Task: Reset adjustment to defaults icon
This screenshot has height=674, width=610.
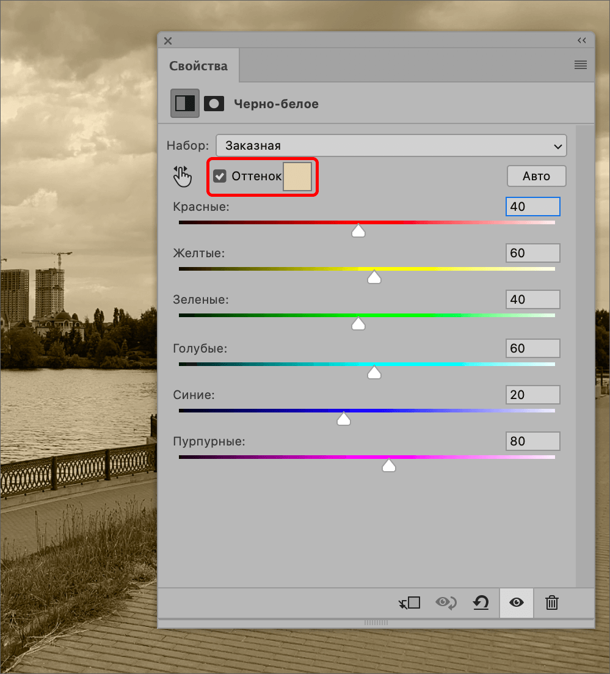Action: coord(481,603)
